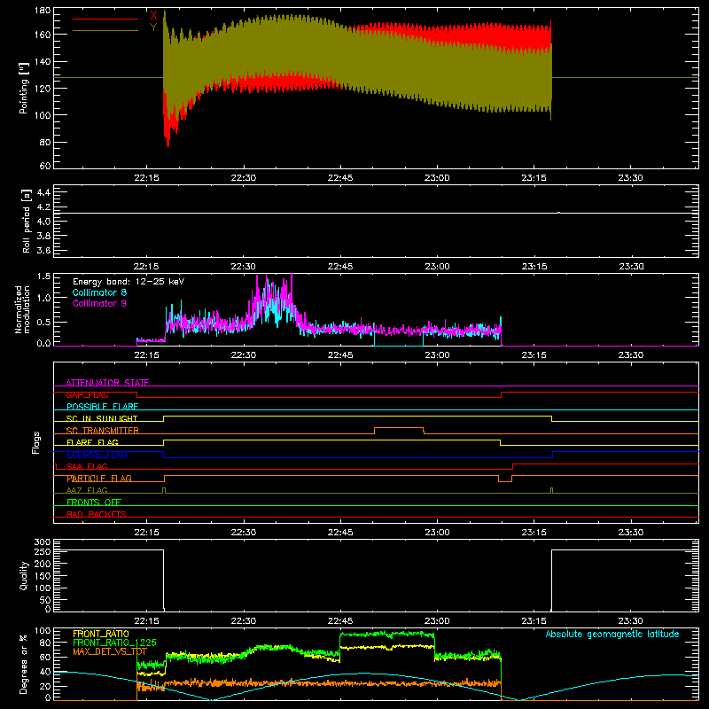Select the Normalized modulation axis title
This screenshot has width=709, height=709.
pos(22,309)
